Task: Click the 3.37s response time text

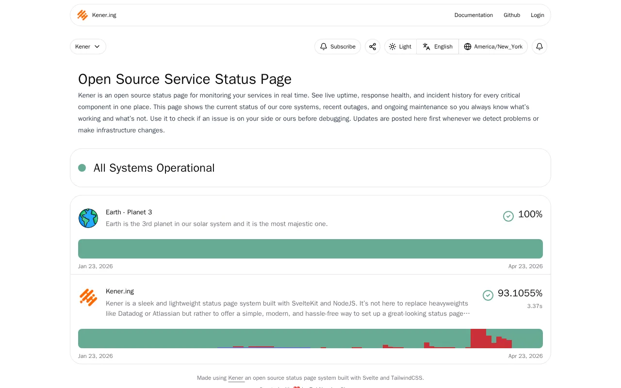Action: coord(535,306)
